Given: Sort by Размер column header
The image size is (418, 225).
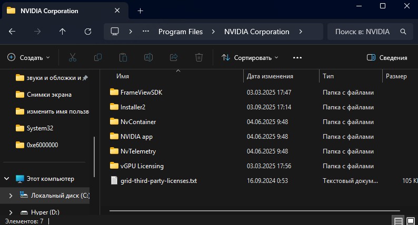Looking at the screenshot, I should [x=396, y=76].
